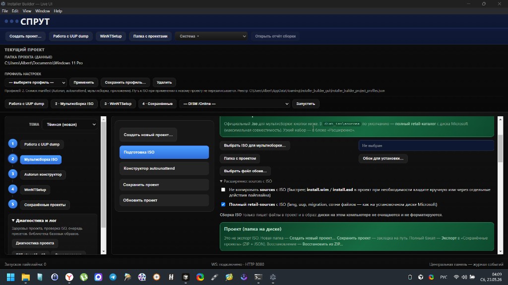Open the purple download timer icon in taskbar
508x285 pixels.
[244, 277]
